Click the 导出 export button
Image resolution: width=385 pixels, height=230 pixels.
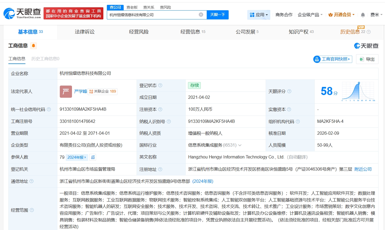pos(367,59)
